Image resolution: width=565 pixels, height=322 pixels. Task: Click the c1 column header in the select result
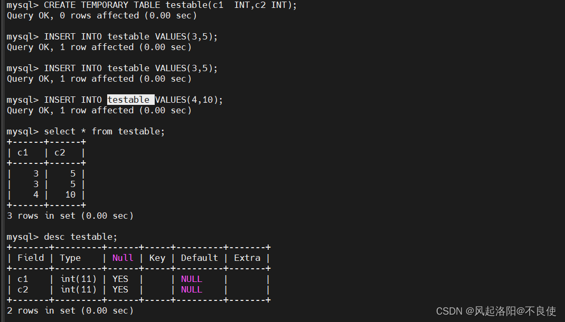23,152
